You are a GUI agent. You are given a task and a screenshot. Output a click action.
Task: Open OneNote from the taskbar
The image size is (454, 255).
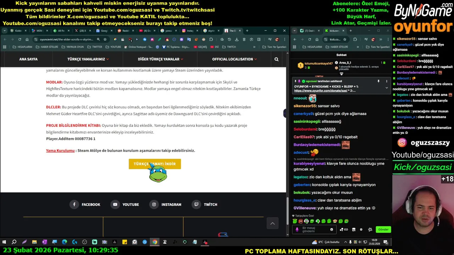[44, 242]
